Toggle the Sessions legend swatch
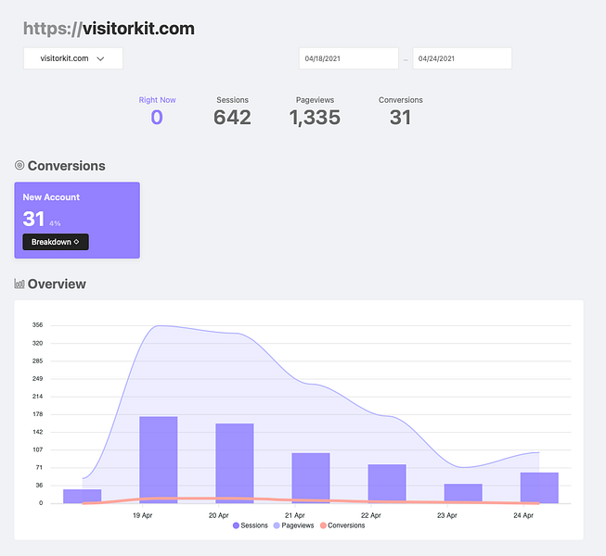 tap(236, 525)
